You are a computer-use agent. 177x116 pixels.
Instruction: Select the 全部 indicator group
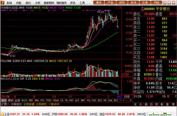tap(17, 100)
